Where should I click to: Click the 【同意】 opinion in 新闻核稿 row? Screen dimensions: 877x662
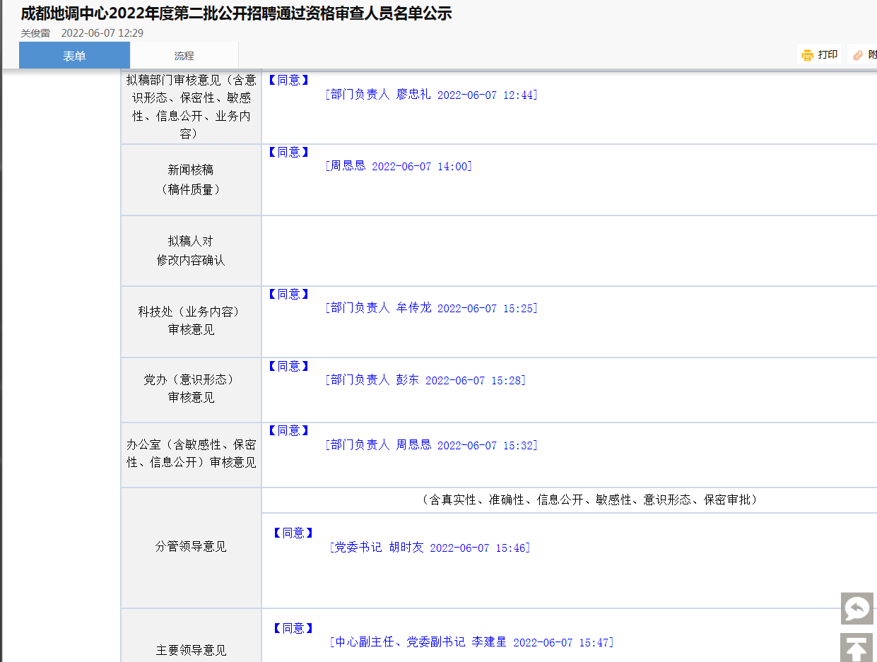point(288,152)
